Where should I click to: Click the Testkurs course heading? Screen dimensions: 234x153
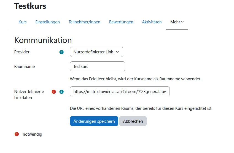coord(30,6)
